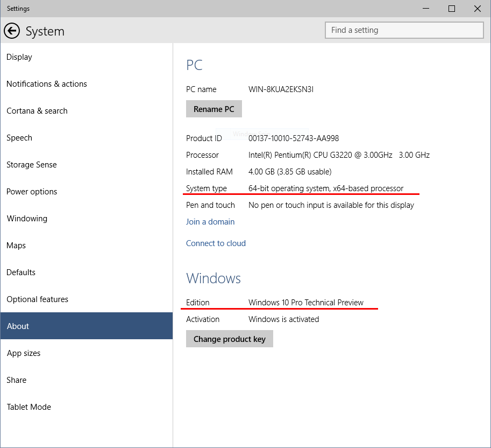Viewport: 491px width, 448px height.
Task: Click the PC name label
Action: click(x=201, y=89)
